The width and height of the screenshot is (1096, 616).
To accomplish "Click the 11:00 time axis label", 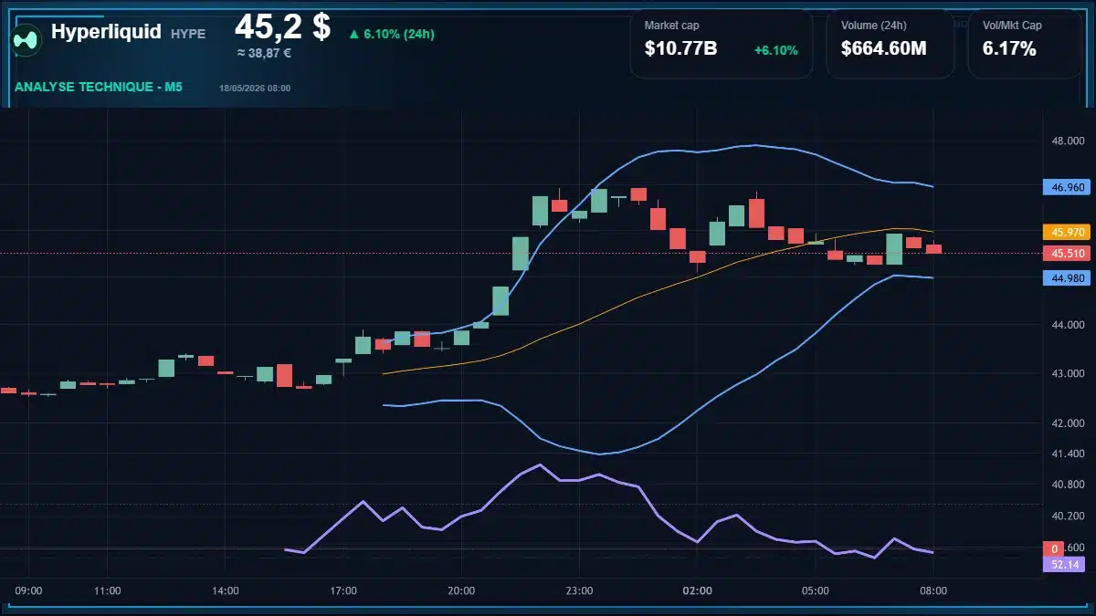I will point(108,590).
